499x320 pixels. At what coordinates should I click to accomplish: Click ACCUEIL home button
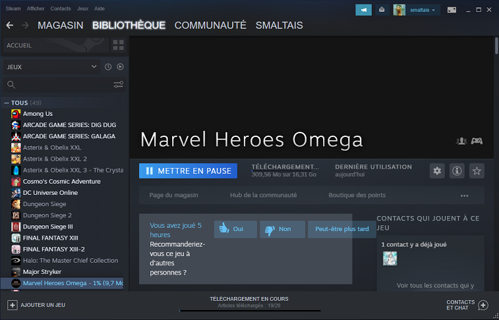[x=56, y=45]
